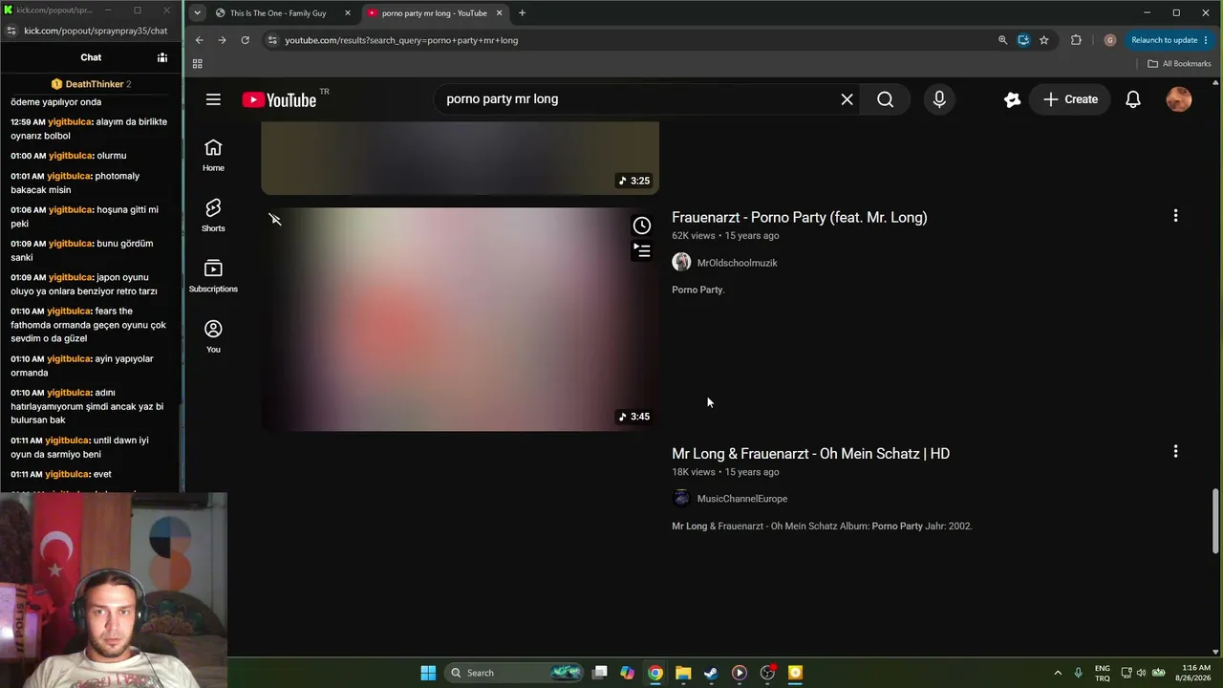Open All Bookmarks folder

click(x=1179, y=64)
